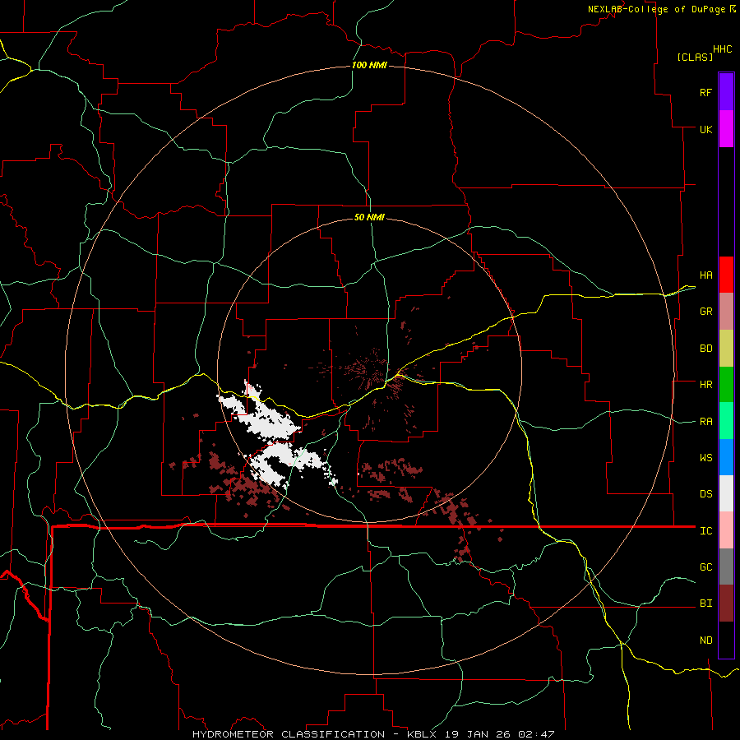Click the dark red BI swatch
Viewport: 740px width, 740px height.
tap(726, 604)
